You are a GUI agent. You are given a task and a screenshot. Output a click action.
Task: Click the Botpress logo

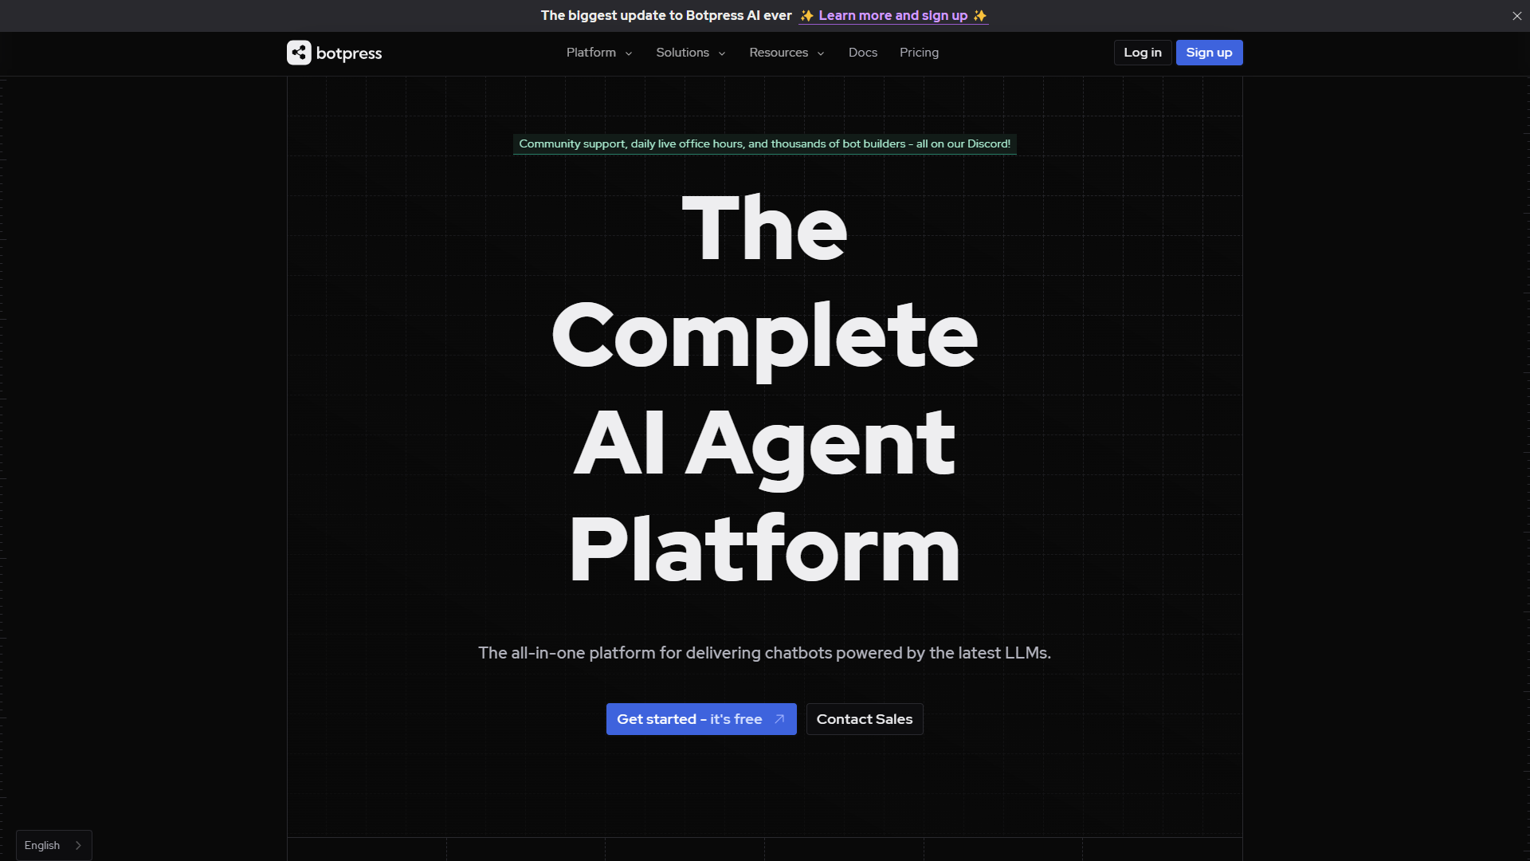333,53
